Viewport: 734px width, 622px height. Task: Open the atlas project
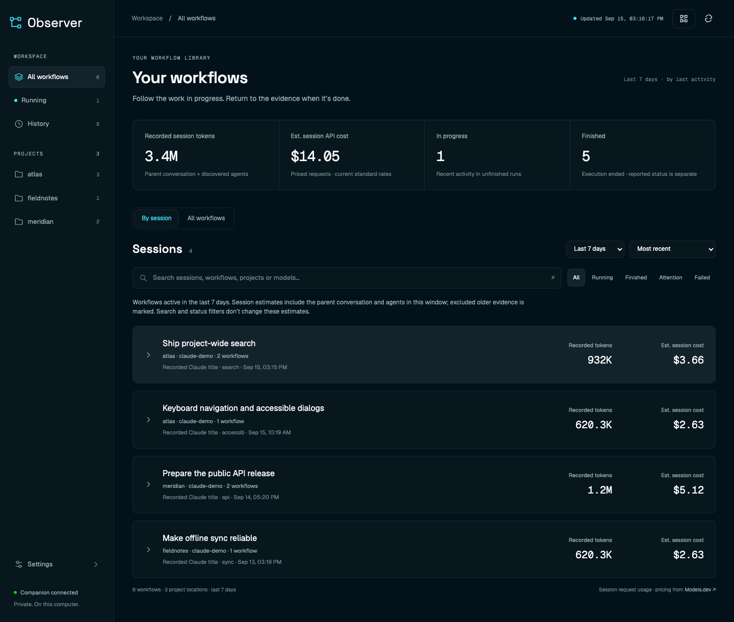(57, 174)
